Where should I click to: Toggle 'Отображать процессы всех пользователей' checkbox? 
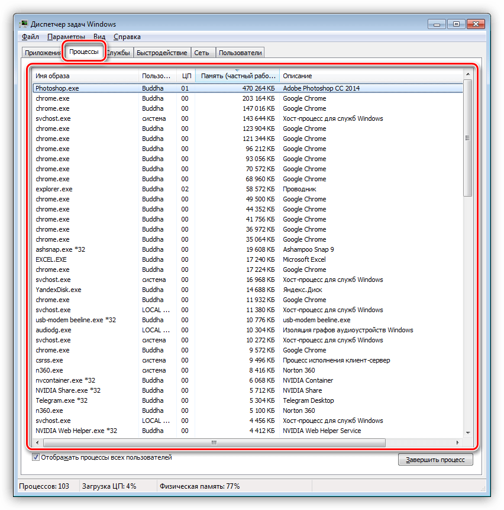pyautogui.click(x=36, y=457)
